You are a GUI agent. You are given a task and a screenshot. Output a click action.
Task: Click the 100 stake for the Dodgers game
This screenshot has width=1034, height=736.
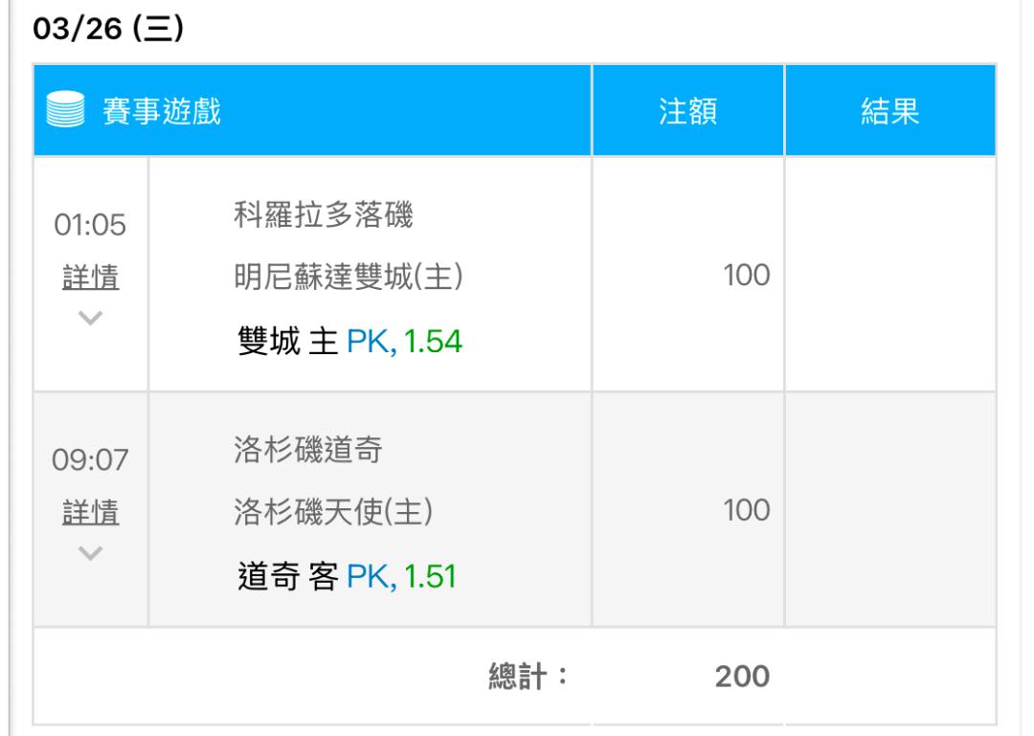click(746, 510)
